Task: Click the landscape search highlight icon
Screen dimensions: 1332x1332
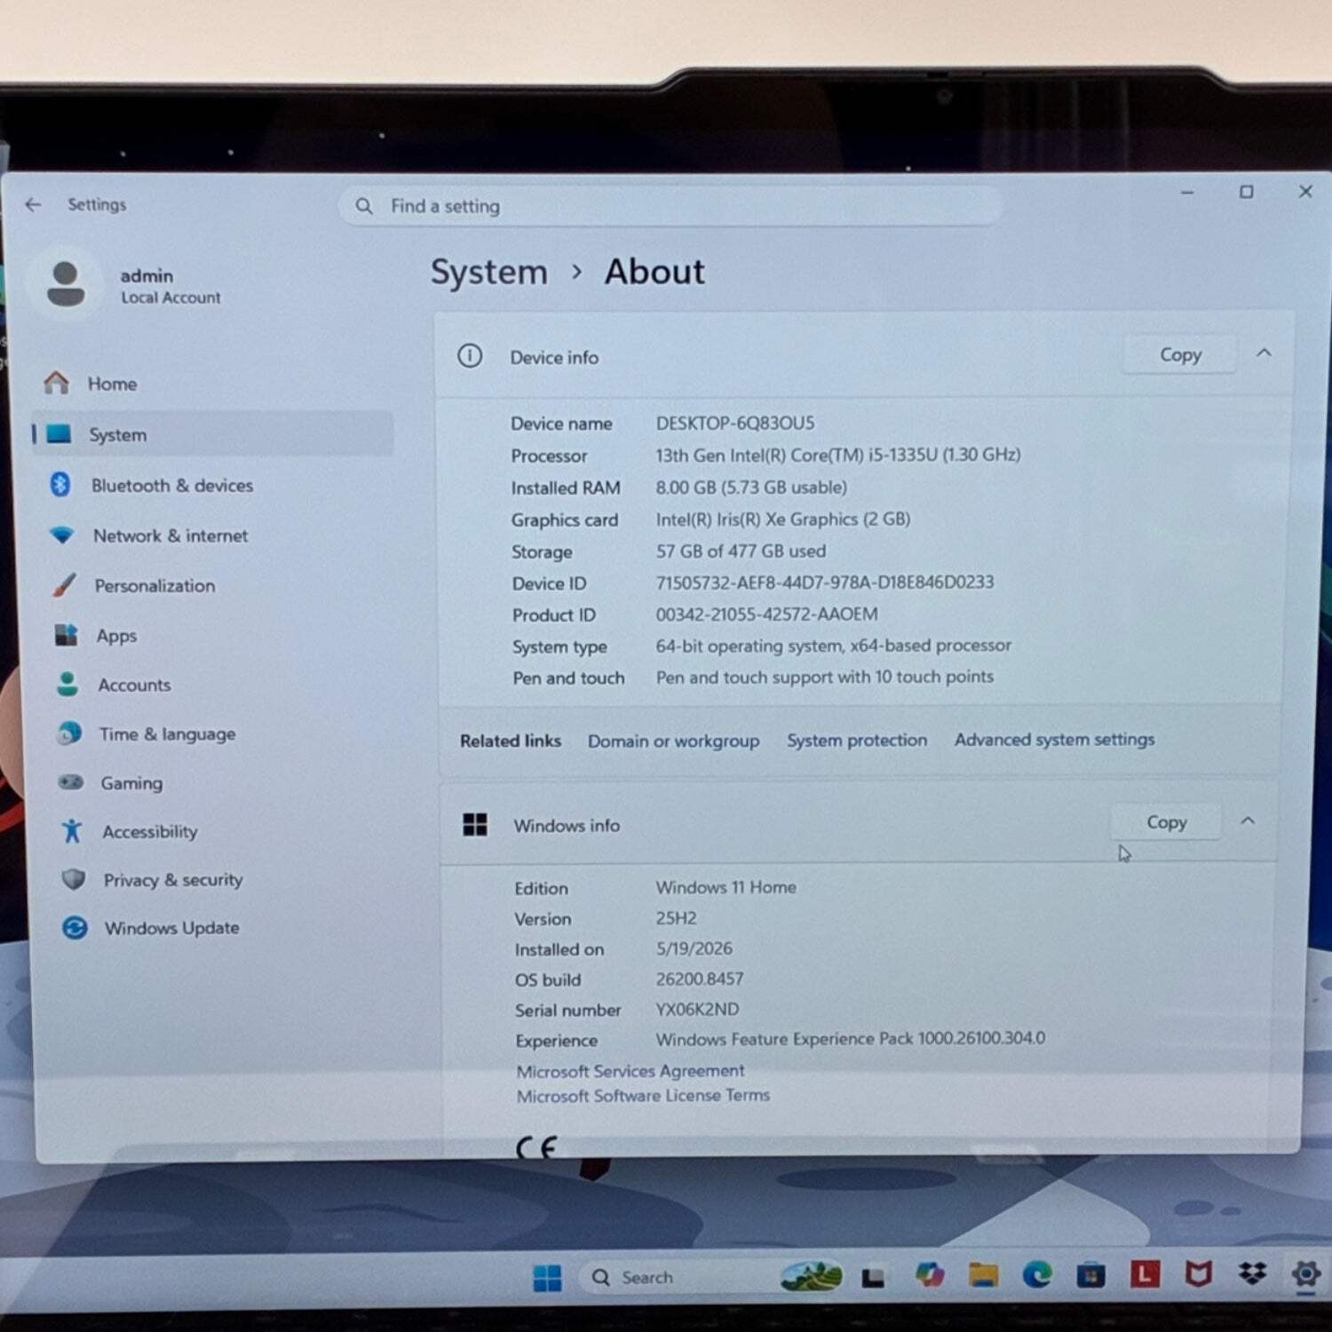Action: tap(811, 1277)
